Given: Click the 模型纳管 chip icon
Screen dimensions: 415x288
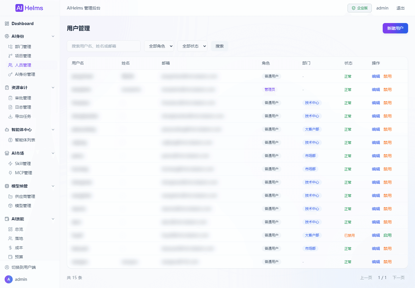Looking at the screenshot, I should point(7,186).
